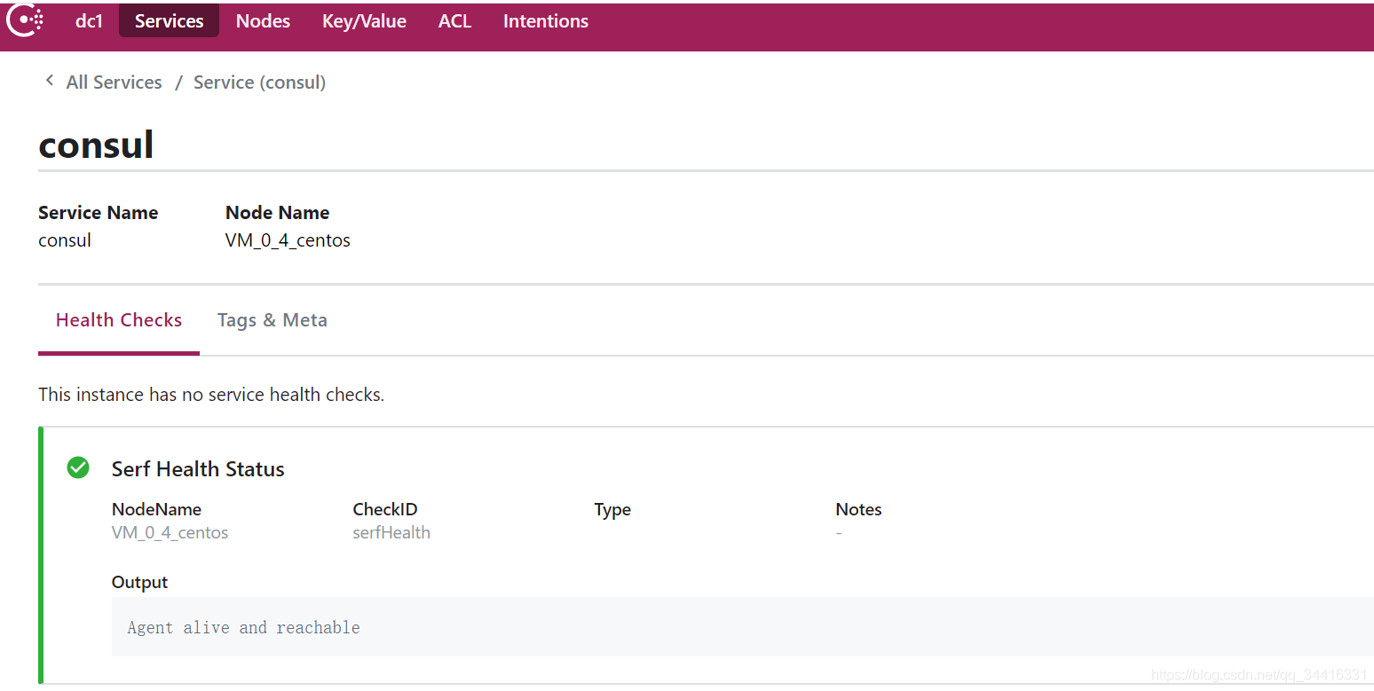This screenshot has width=1374, height=691.
Task: Click the Consul logo icon
Action: 24,20
